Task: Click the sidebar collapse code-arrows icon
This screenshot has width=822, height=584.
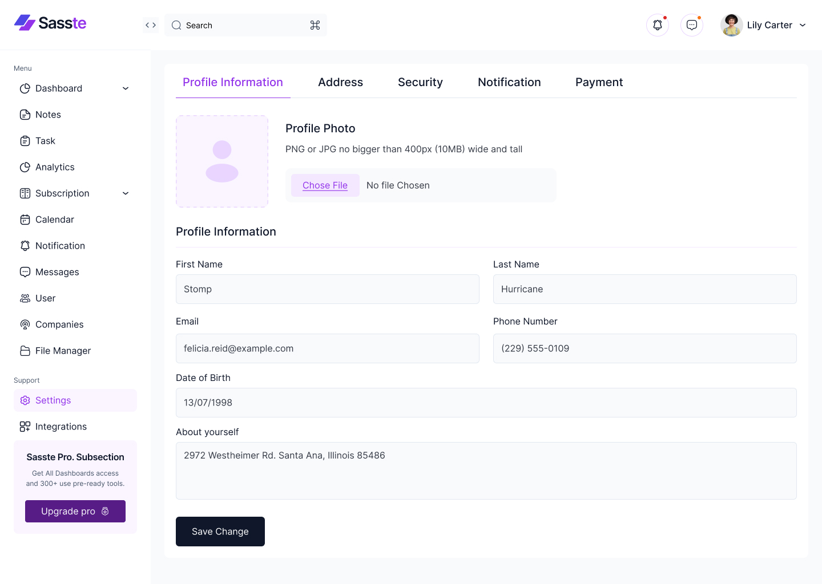Action: pyautogui.click(x=151, y=25)
